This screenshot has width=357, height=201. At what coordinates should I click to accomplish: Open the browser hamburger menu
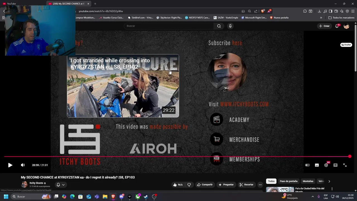pyautogui.click(x=353, y=11)
